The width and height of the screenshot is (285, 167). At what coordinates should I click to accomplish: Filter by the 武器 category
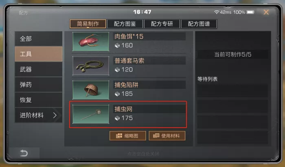coord(39,69)
